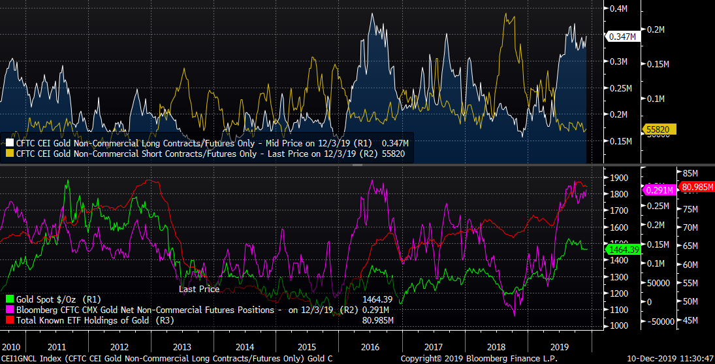Click the 0.15M tick on upper R1 axis
Screen dimensions: 715x364
pyautogui.click(x=621, y=141)
